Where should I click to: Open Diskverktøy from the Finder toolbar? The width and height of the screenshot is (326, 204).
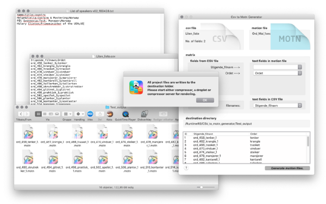click(x=145, y=114)
